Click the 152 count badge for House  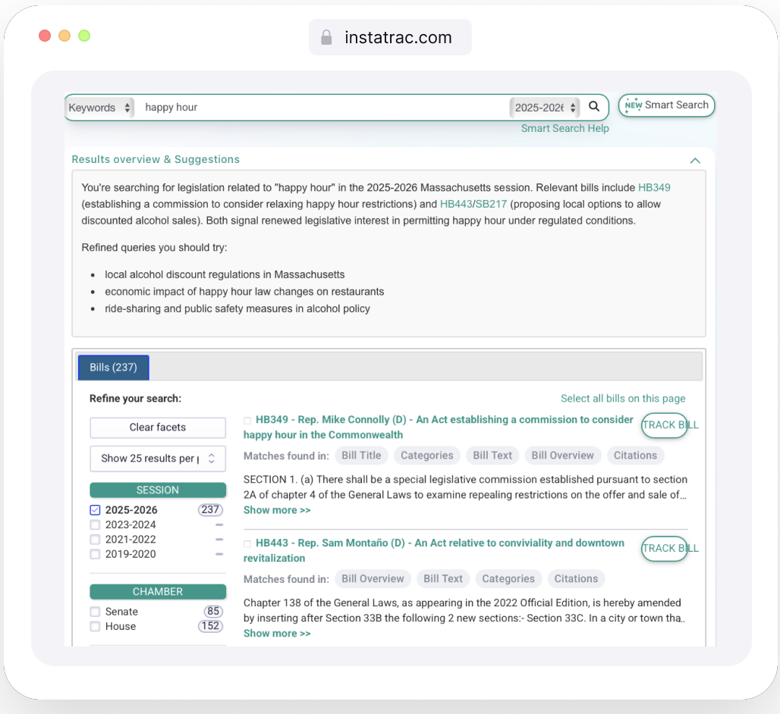[x=210, y=626]
